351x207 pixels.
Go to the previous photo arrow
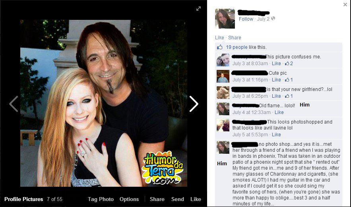pos(14,104)
